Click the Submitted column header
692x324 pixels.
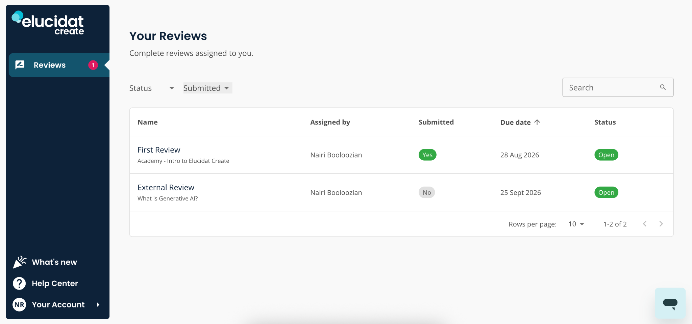(x=436, y=122)
